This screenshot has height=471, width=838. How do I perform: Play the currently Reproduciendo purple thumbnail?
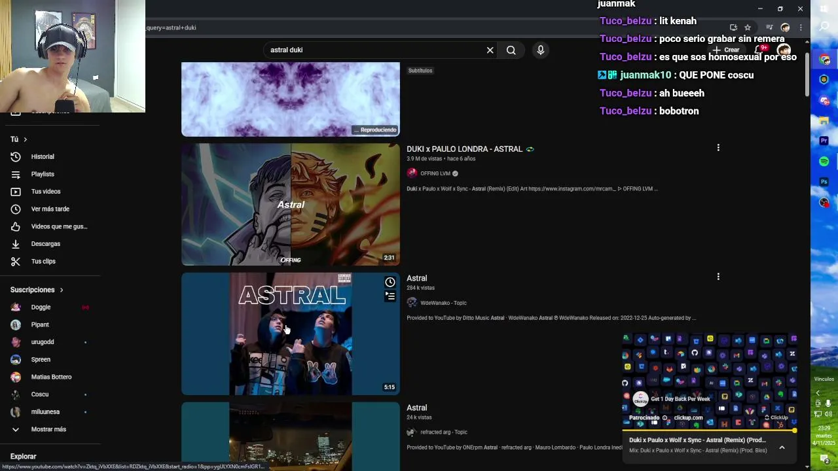(x=290, y=99)
